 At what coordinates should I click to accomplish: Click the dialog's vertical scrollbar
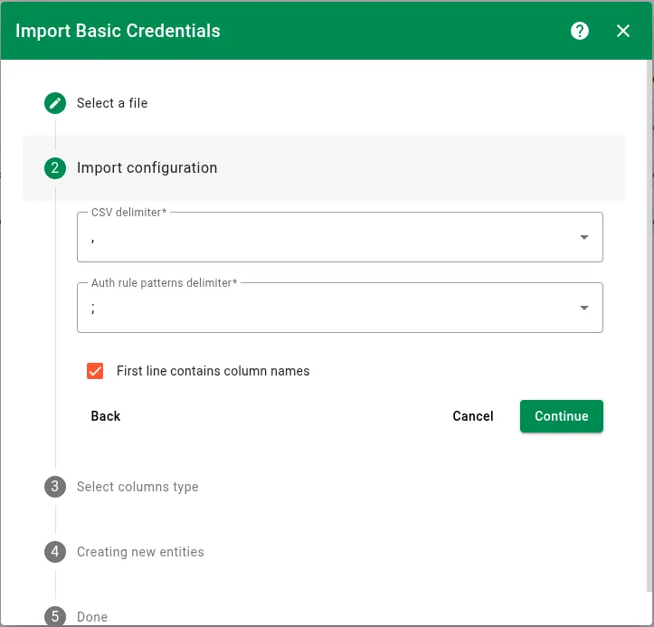[649, 326]
